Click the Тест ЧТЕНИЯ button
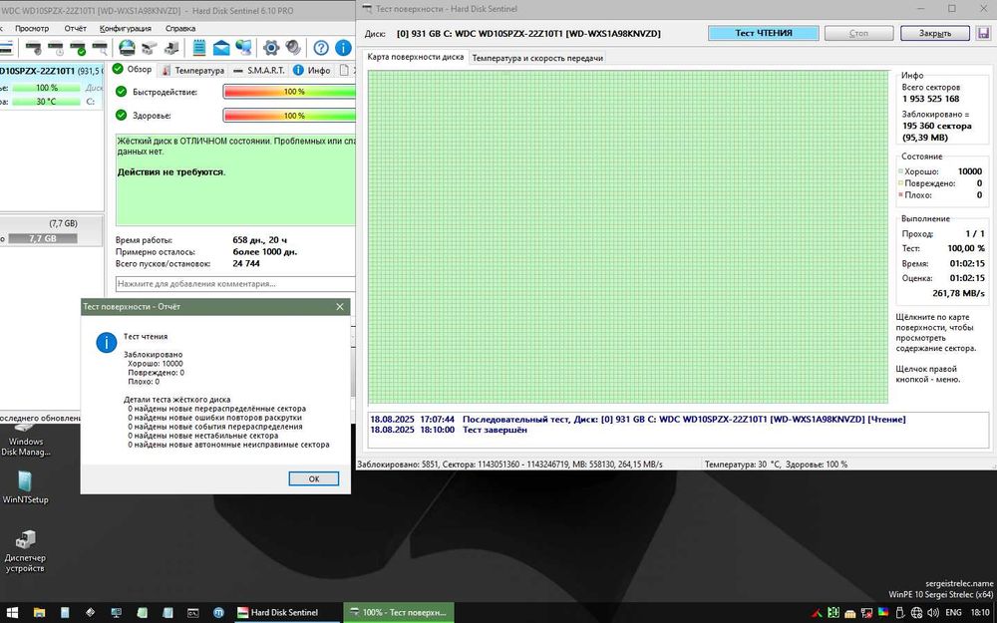The image size is (997, 623). coord(764,33)
